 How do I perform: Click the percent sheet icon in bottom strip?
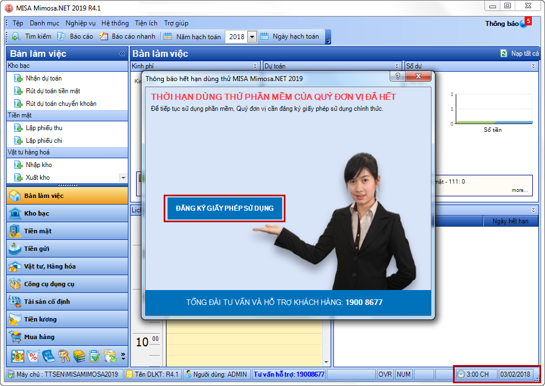(x=33, y=356)
